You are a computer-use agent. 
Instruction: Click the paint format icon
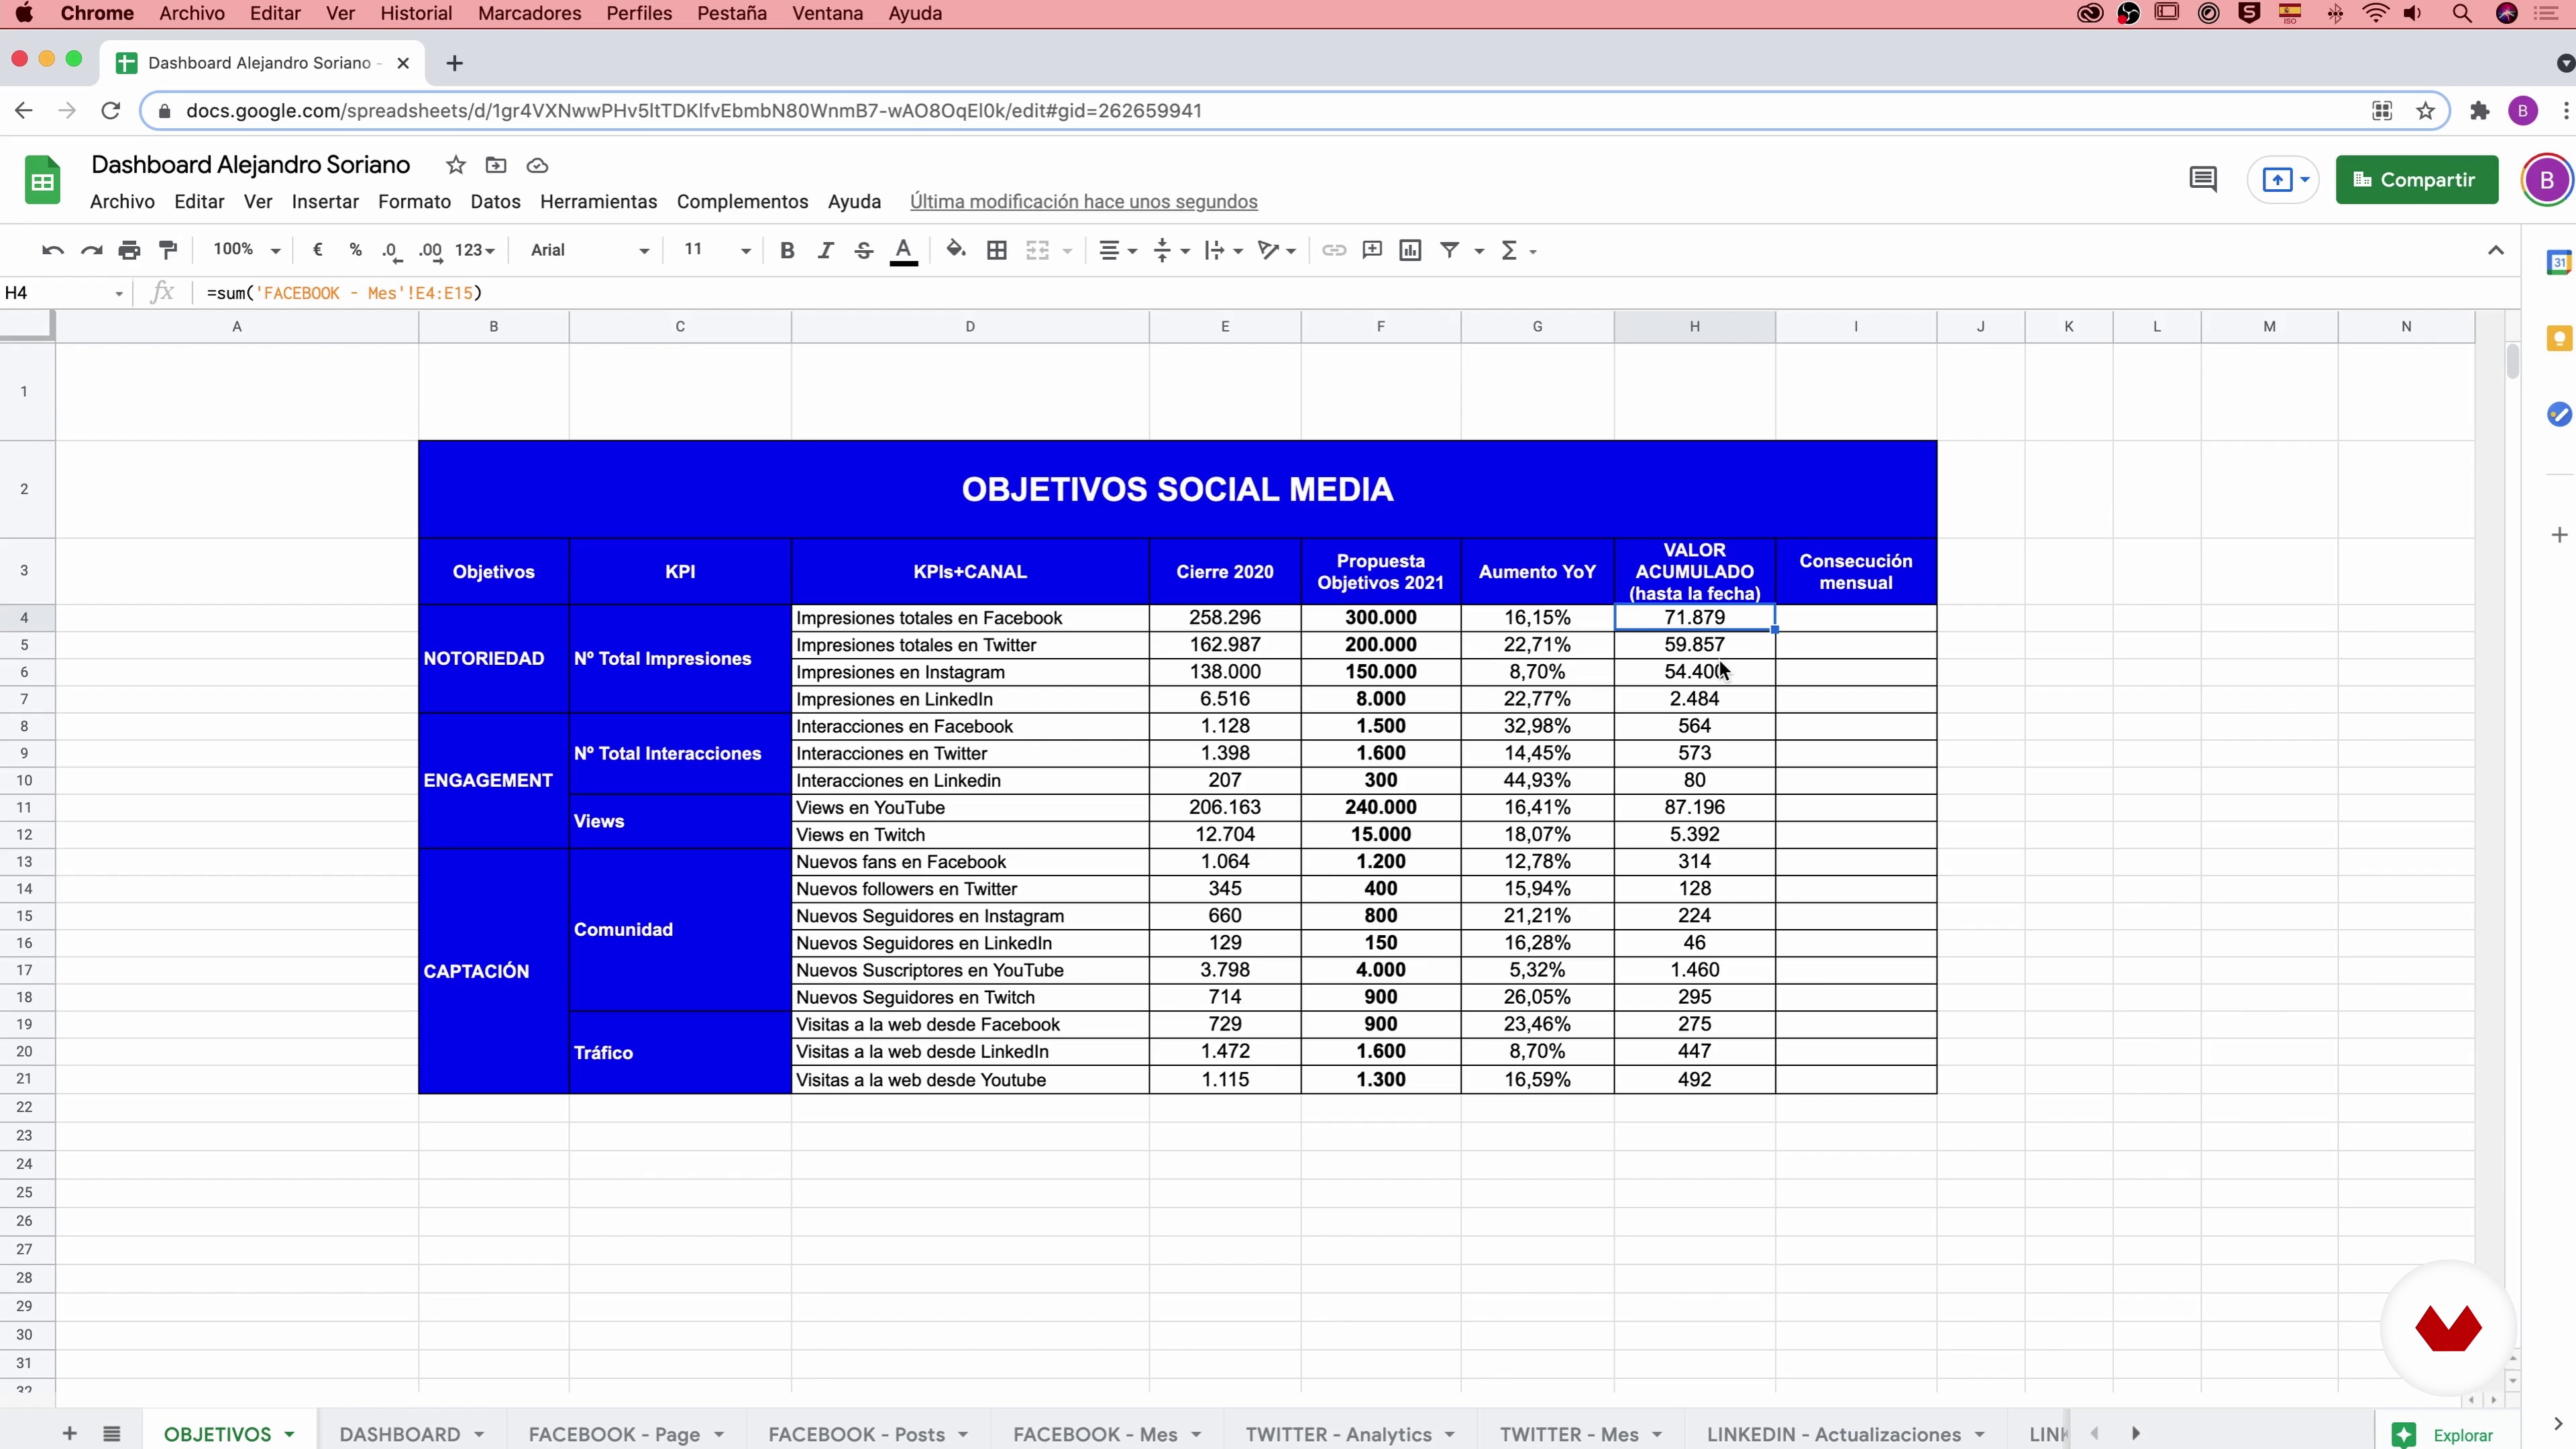[168, 250]
